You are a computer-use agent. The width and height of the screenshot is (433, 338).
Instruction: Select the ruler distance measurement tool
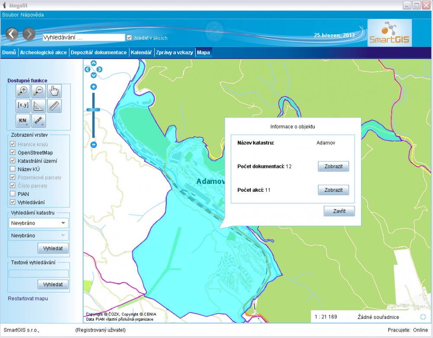(55, 105)
